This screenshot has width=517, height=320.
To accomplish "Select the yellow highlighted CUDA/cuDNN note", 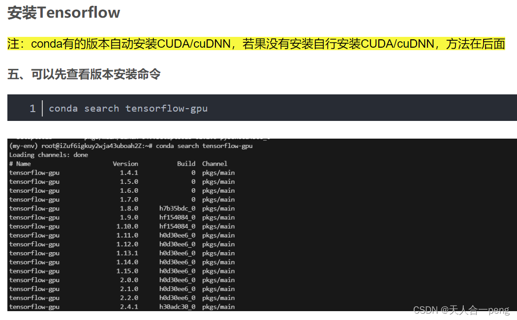I will (255, 43).
